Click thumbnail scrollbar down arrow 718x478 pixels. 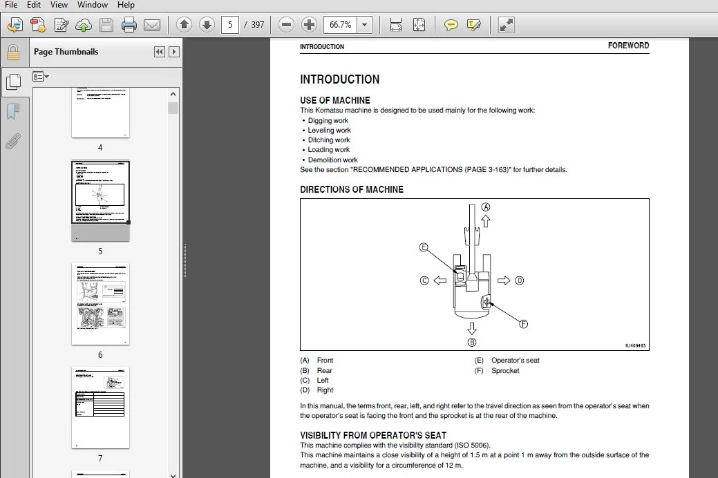173,475
